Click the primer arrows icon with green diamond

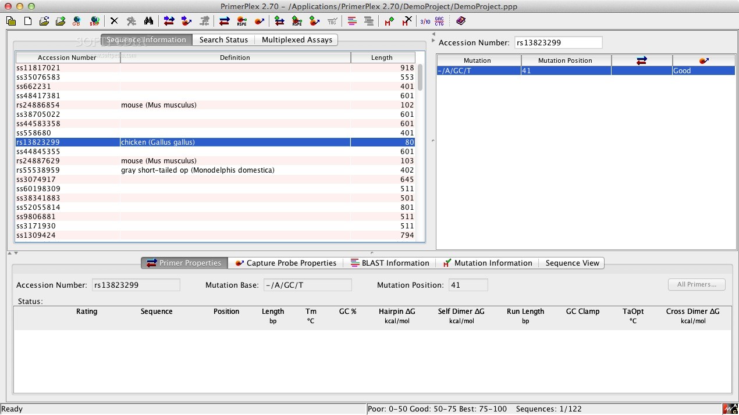[279, 22]
